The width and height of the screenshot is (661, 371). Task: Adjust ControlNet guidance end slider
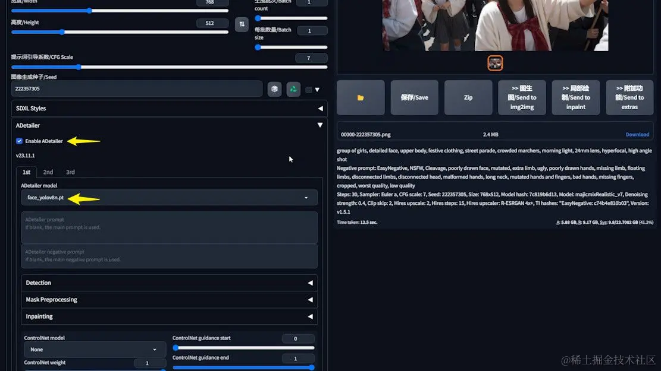pyautogui.click(x=244, y=367)
